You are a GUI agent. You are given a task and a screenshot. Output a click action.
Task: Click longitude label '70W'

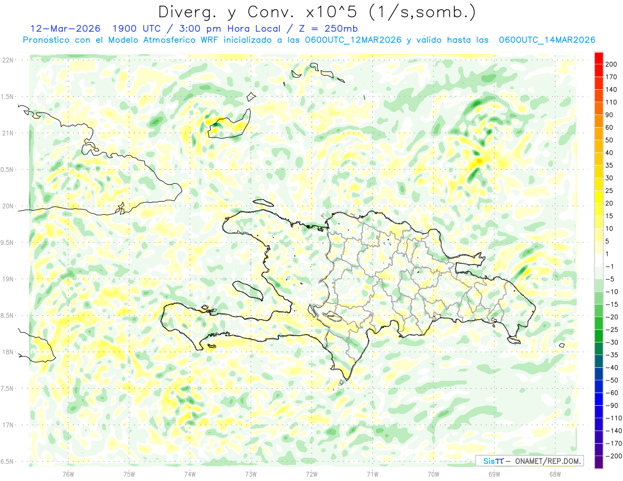(433, 474)
